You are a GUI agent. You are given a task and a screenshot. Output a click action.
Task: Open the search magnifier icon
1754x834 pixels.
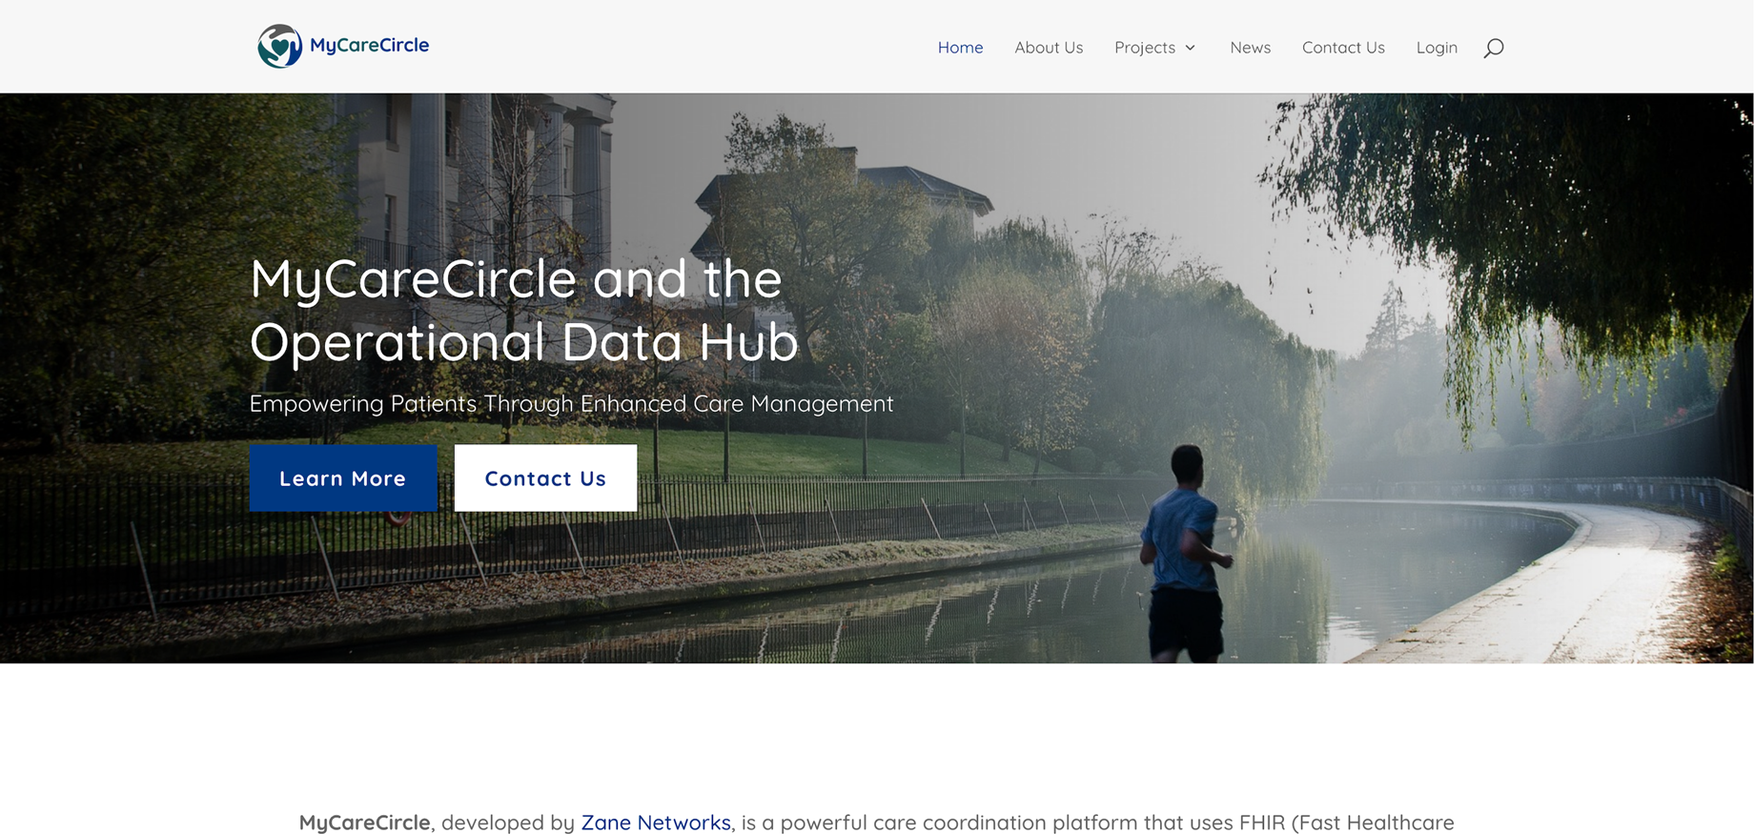(x=1494, y=48)
